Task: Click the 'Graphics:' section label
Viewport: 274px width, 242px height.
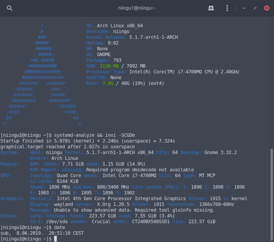Action: coord(12,199)
